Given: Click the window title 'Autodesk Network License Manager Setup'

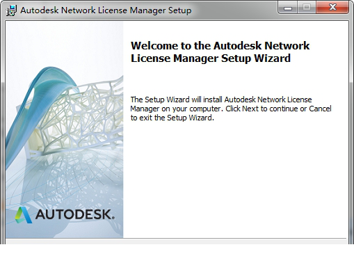Looking at the screenshot, I should (x=106, y=10).
